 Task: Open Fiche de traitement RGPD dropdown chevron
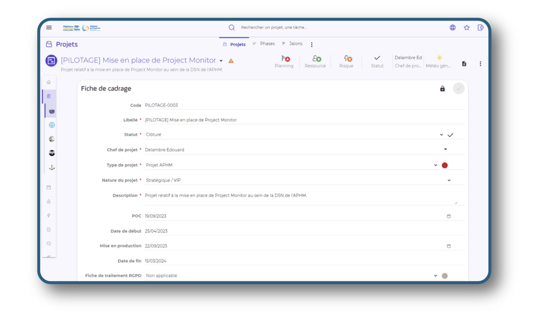click(435, 275)
